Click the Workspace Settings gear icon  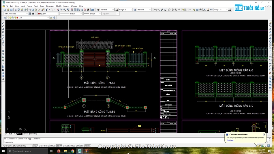[30, 14]
